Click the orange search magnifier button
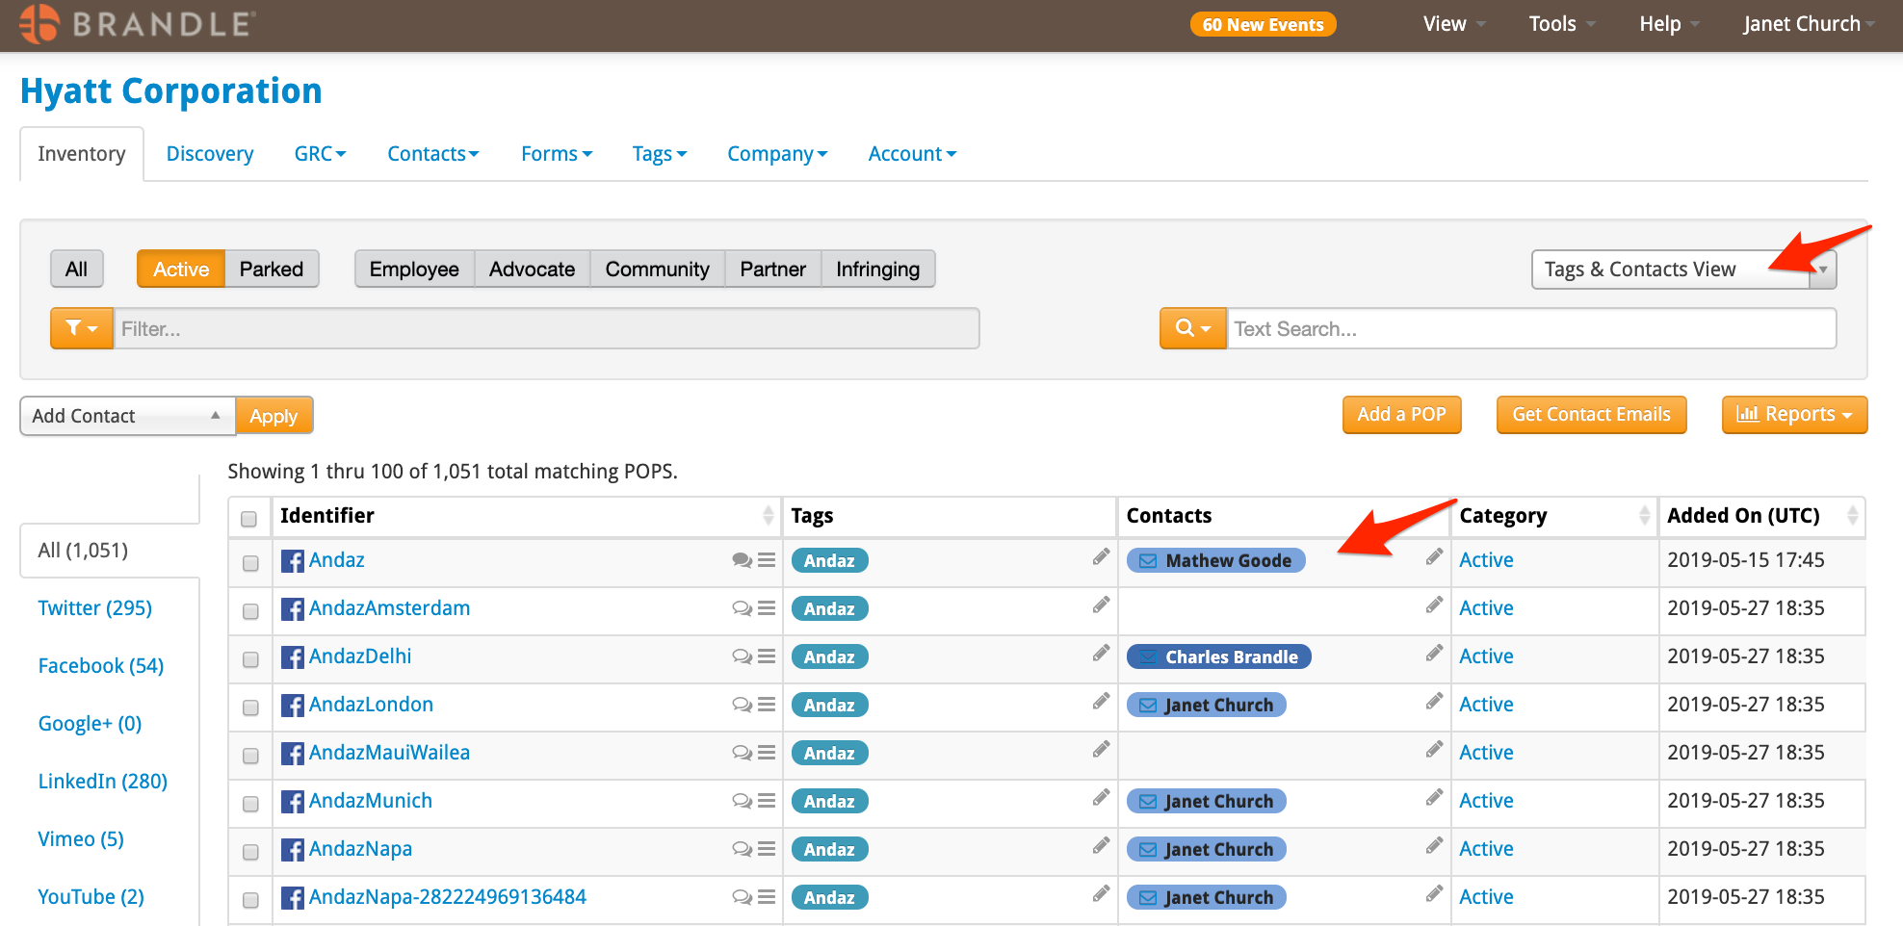The width and height of the screenshot is (1903, 926). tap(1193, 328)
